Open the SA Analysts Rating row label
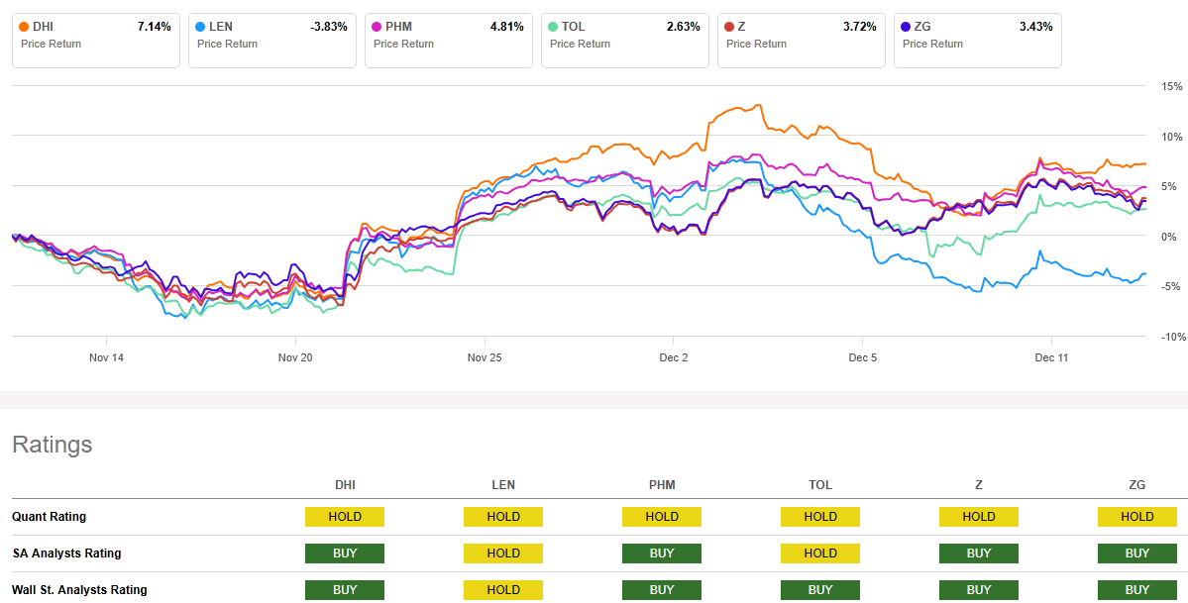The height and width of the screenshot is (603, 1188). (66, 553)
